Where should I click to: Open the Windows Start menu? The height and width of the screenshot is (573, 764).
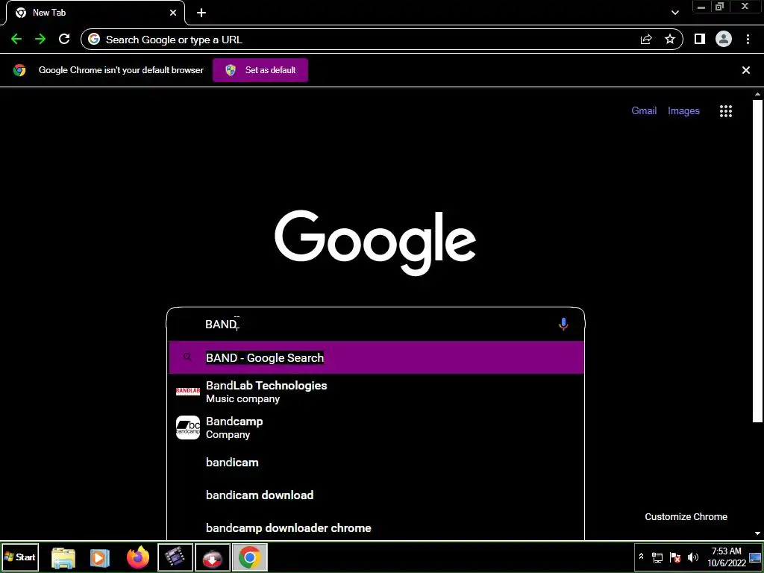pyautogui.click(x=20, y=557)
